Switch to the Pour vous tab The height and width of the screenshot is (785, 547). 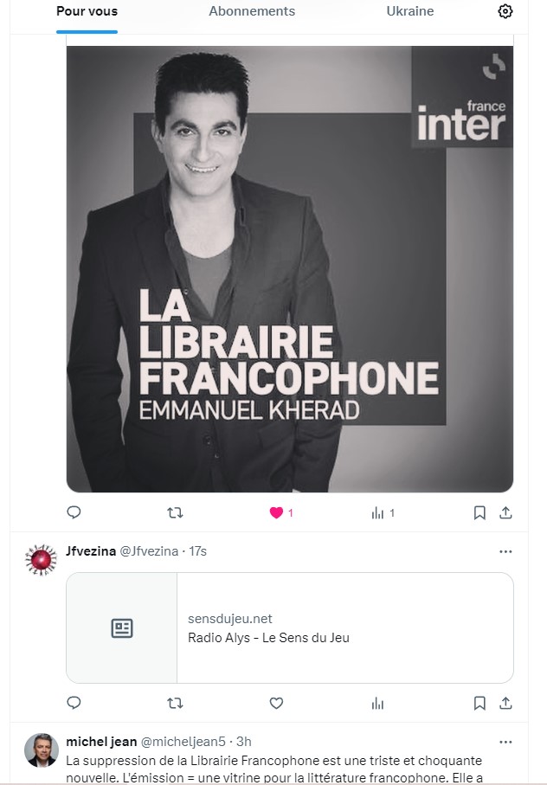pos(87,11)
